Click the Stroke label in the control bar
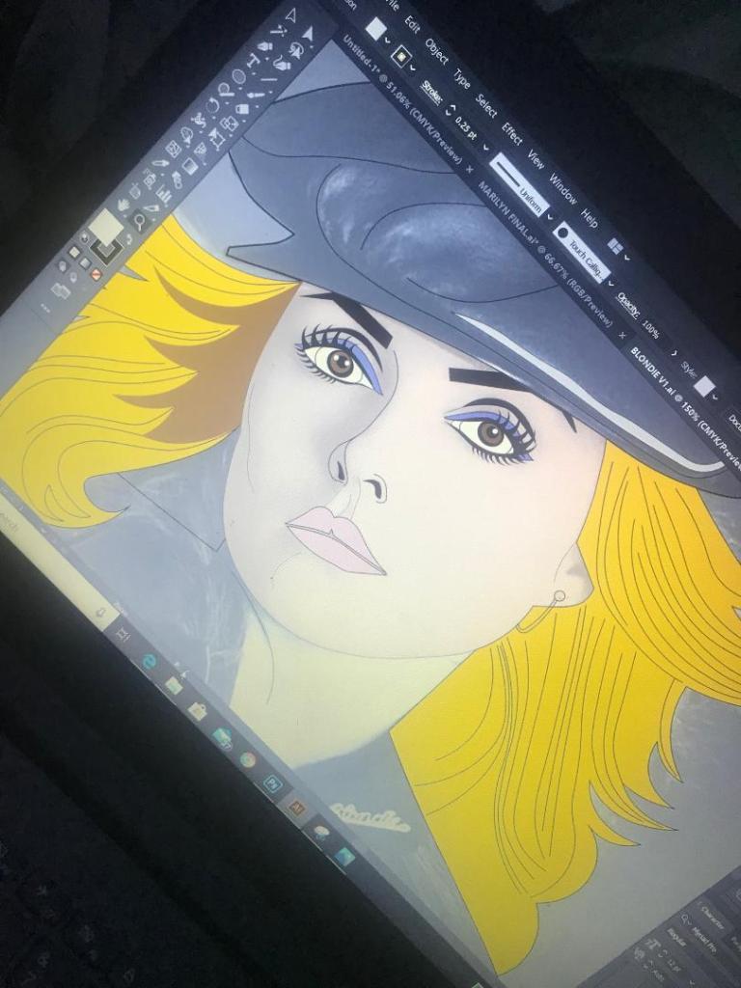741x988 pixels. 430,92
